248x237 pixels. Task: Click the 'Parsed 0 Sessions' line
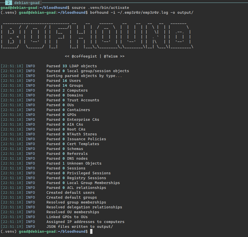(x=66, y=168)
